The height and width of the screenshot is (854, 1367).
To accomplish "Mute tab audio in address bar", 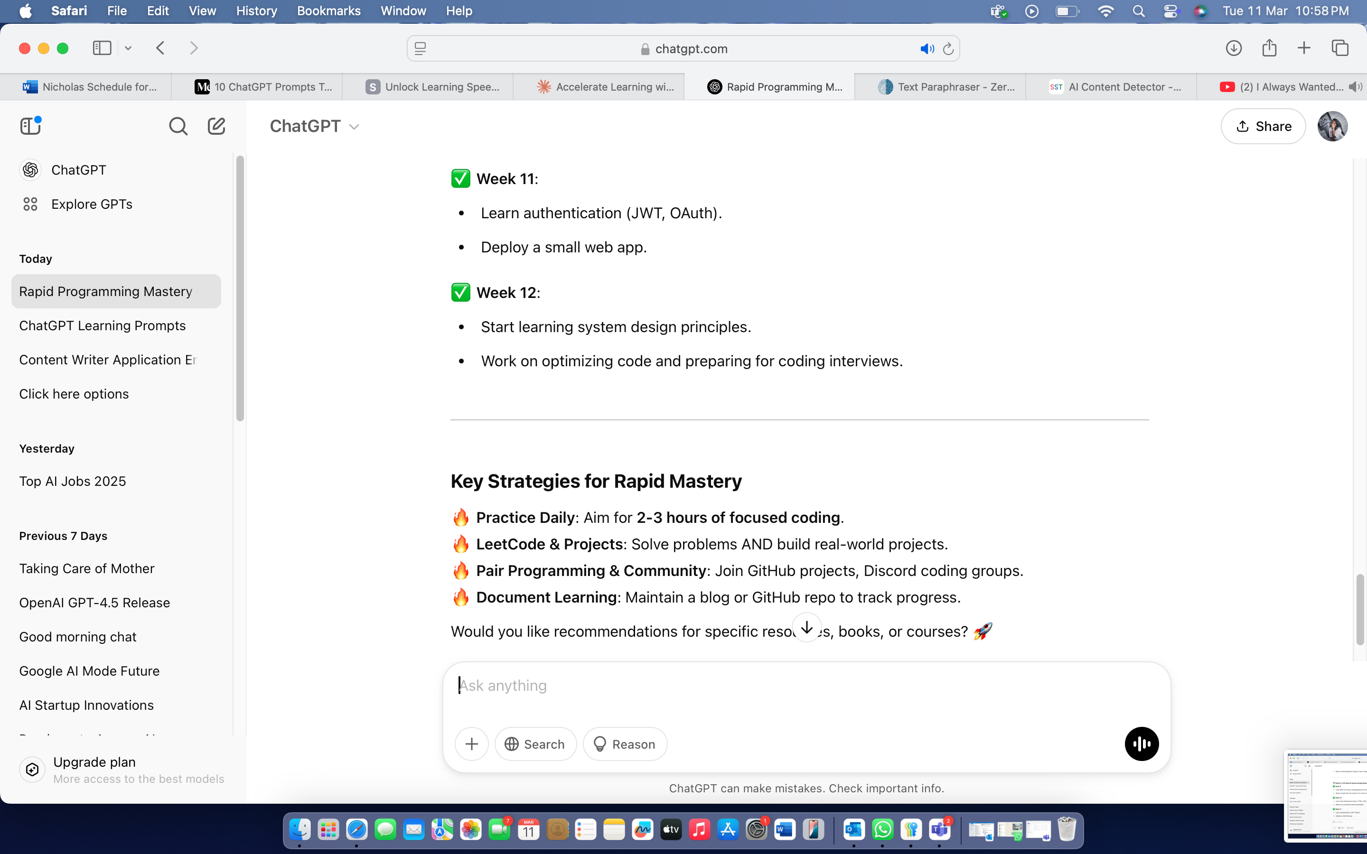I will click(927, 49).
